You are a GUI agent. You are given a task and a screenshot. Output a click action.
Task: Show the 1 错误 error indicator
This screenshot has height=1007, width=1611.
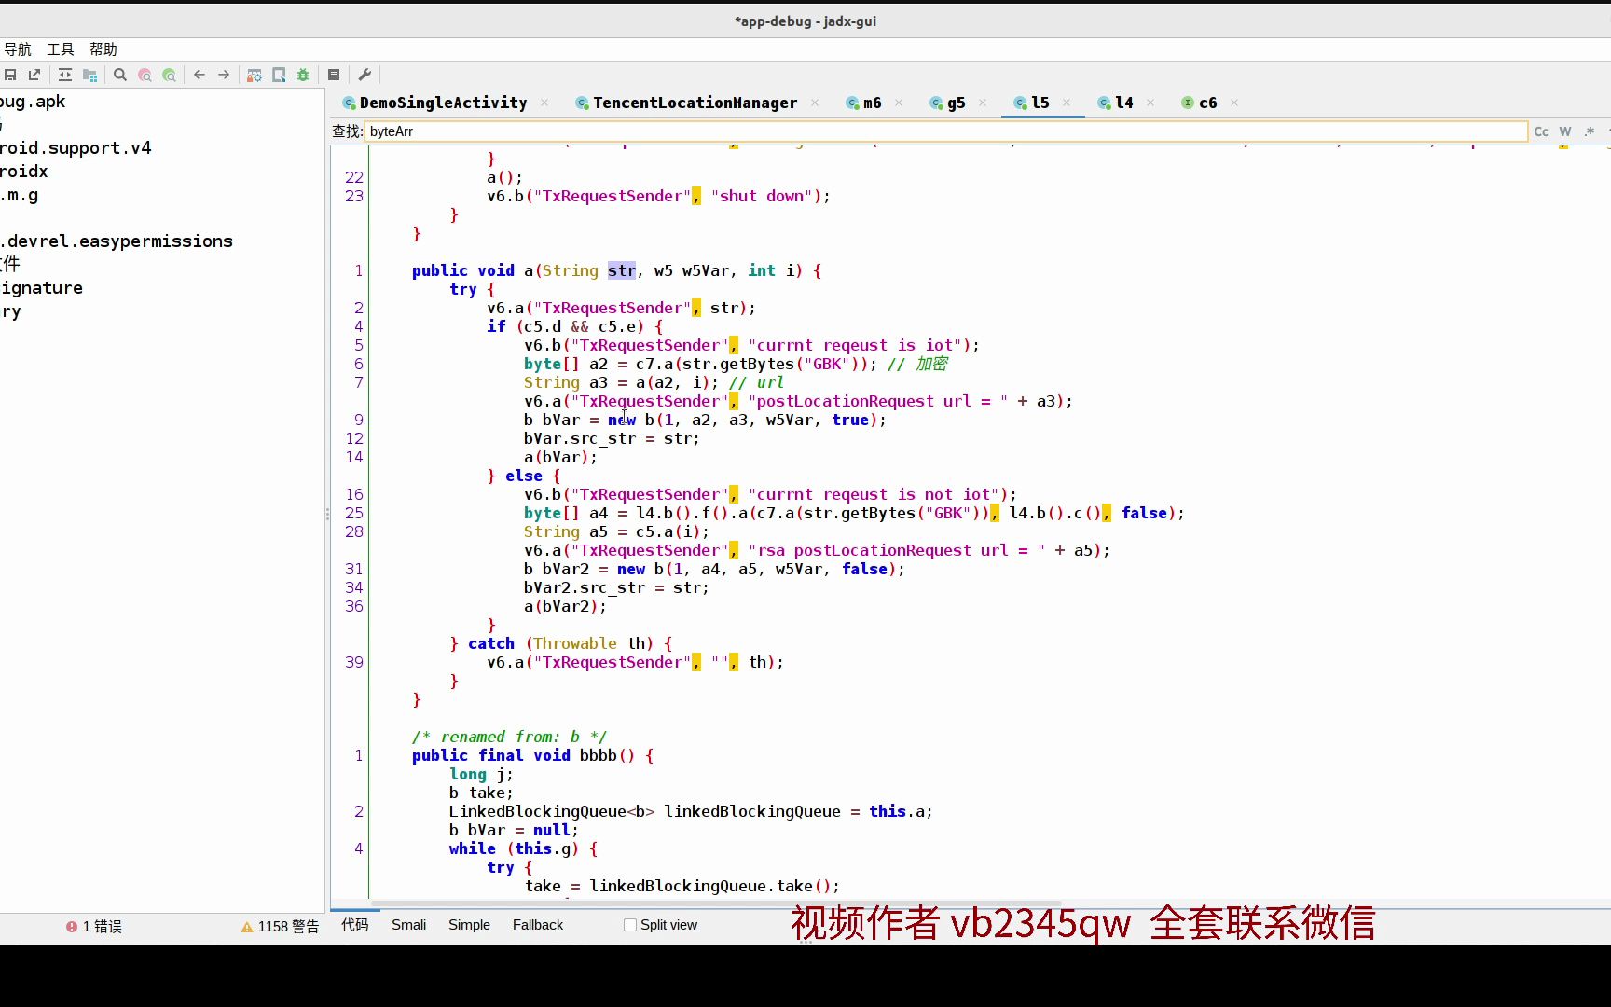[x=94, y=926]
